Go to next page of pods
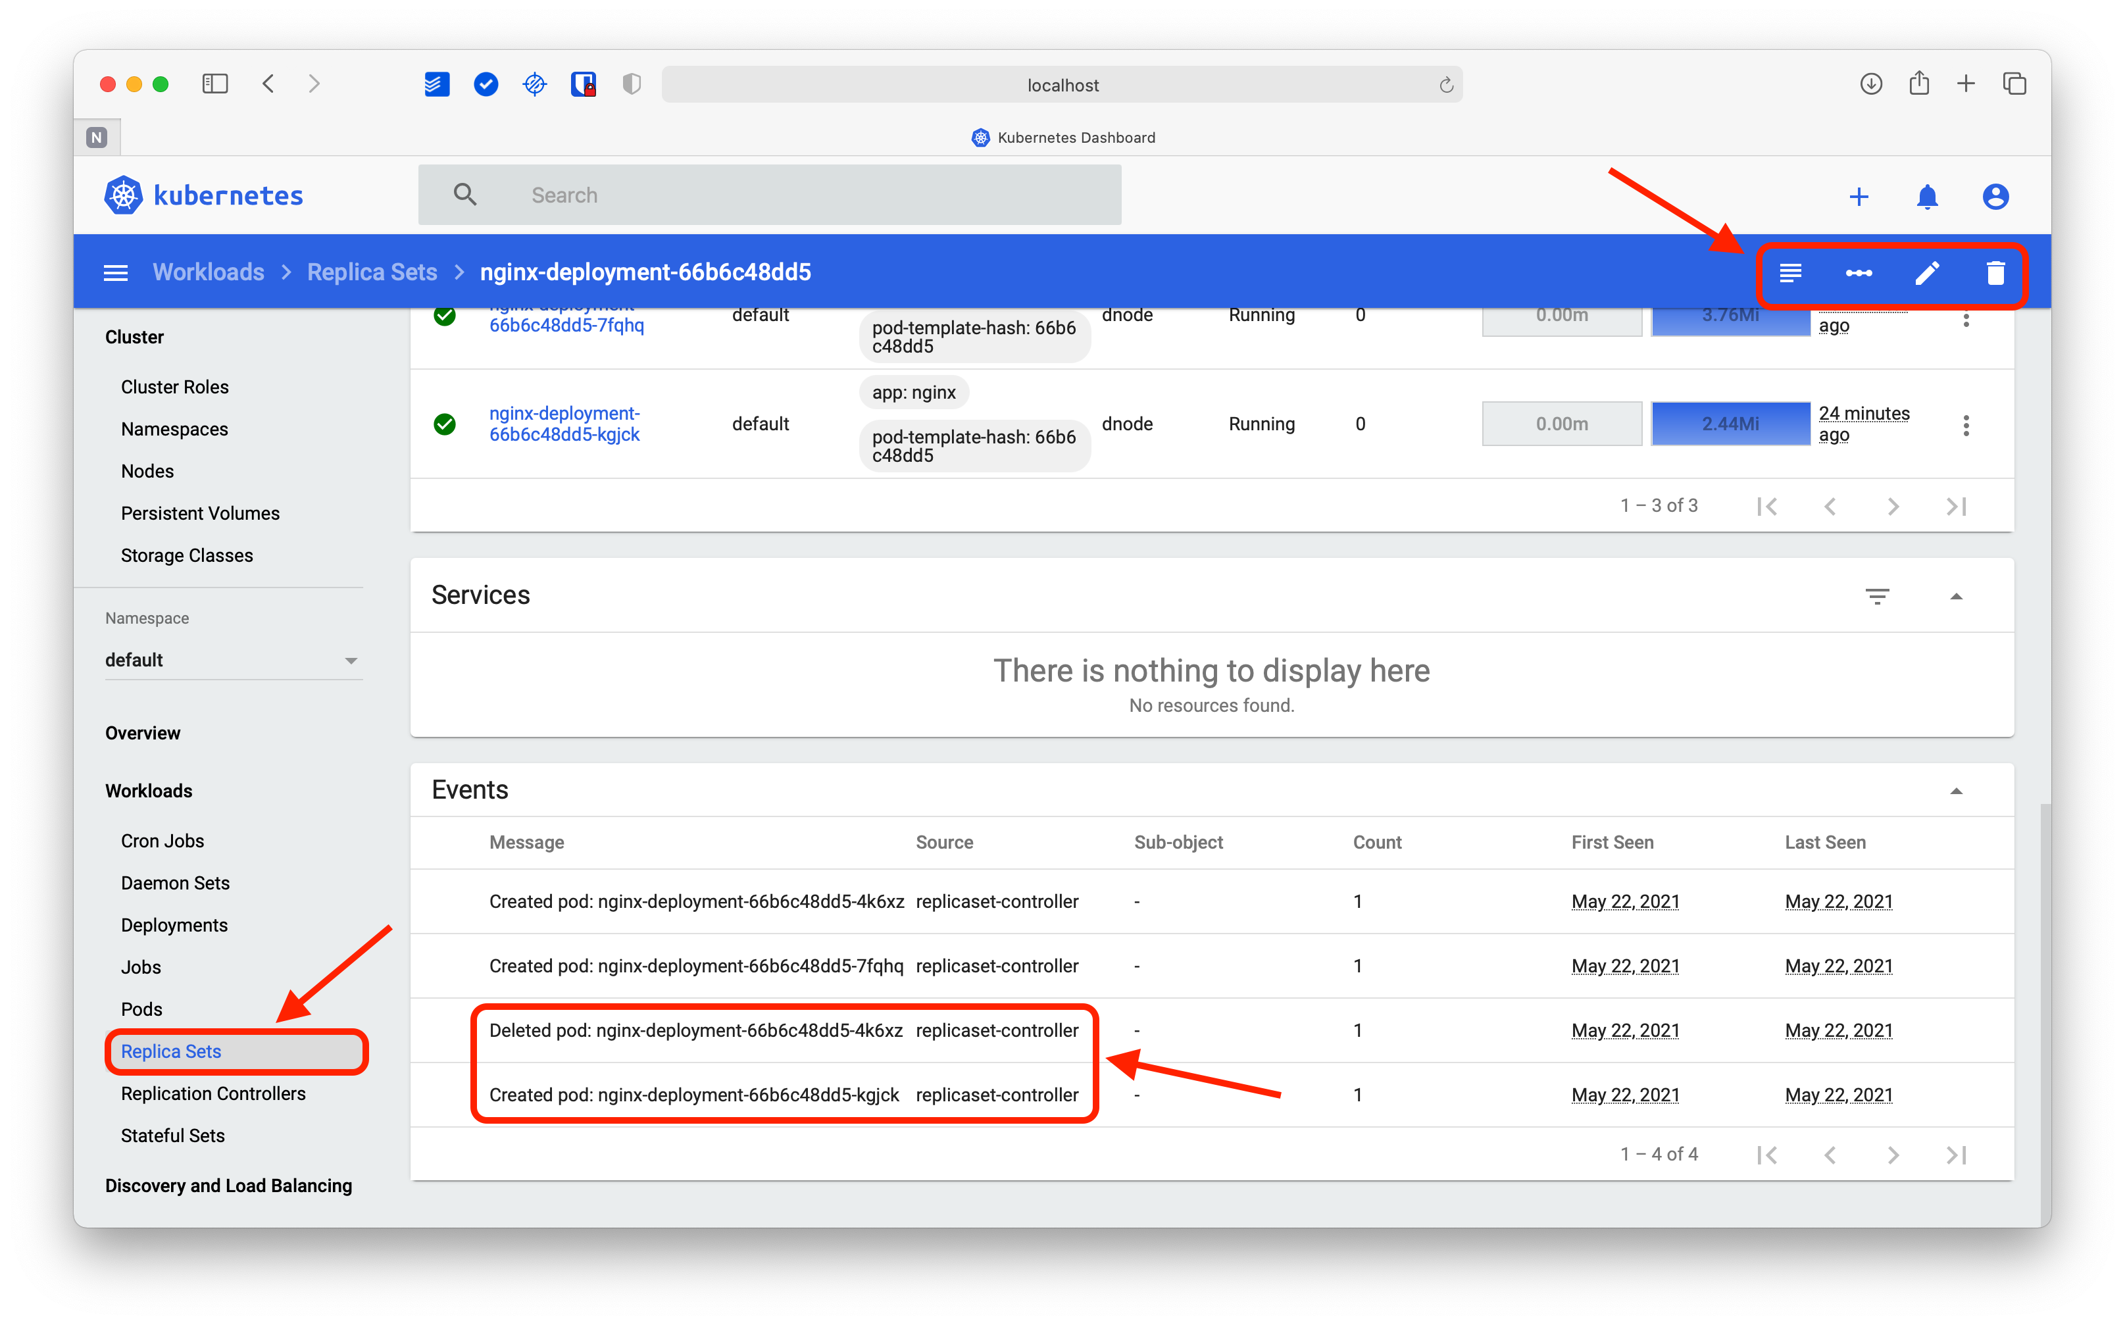 pyautogui.click(x=1893, y=507)
